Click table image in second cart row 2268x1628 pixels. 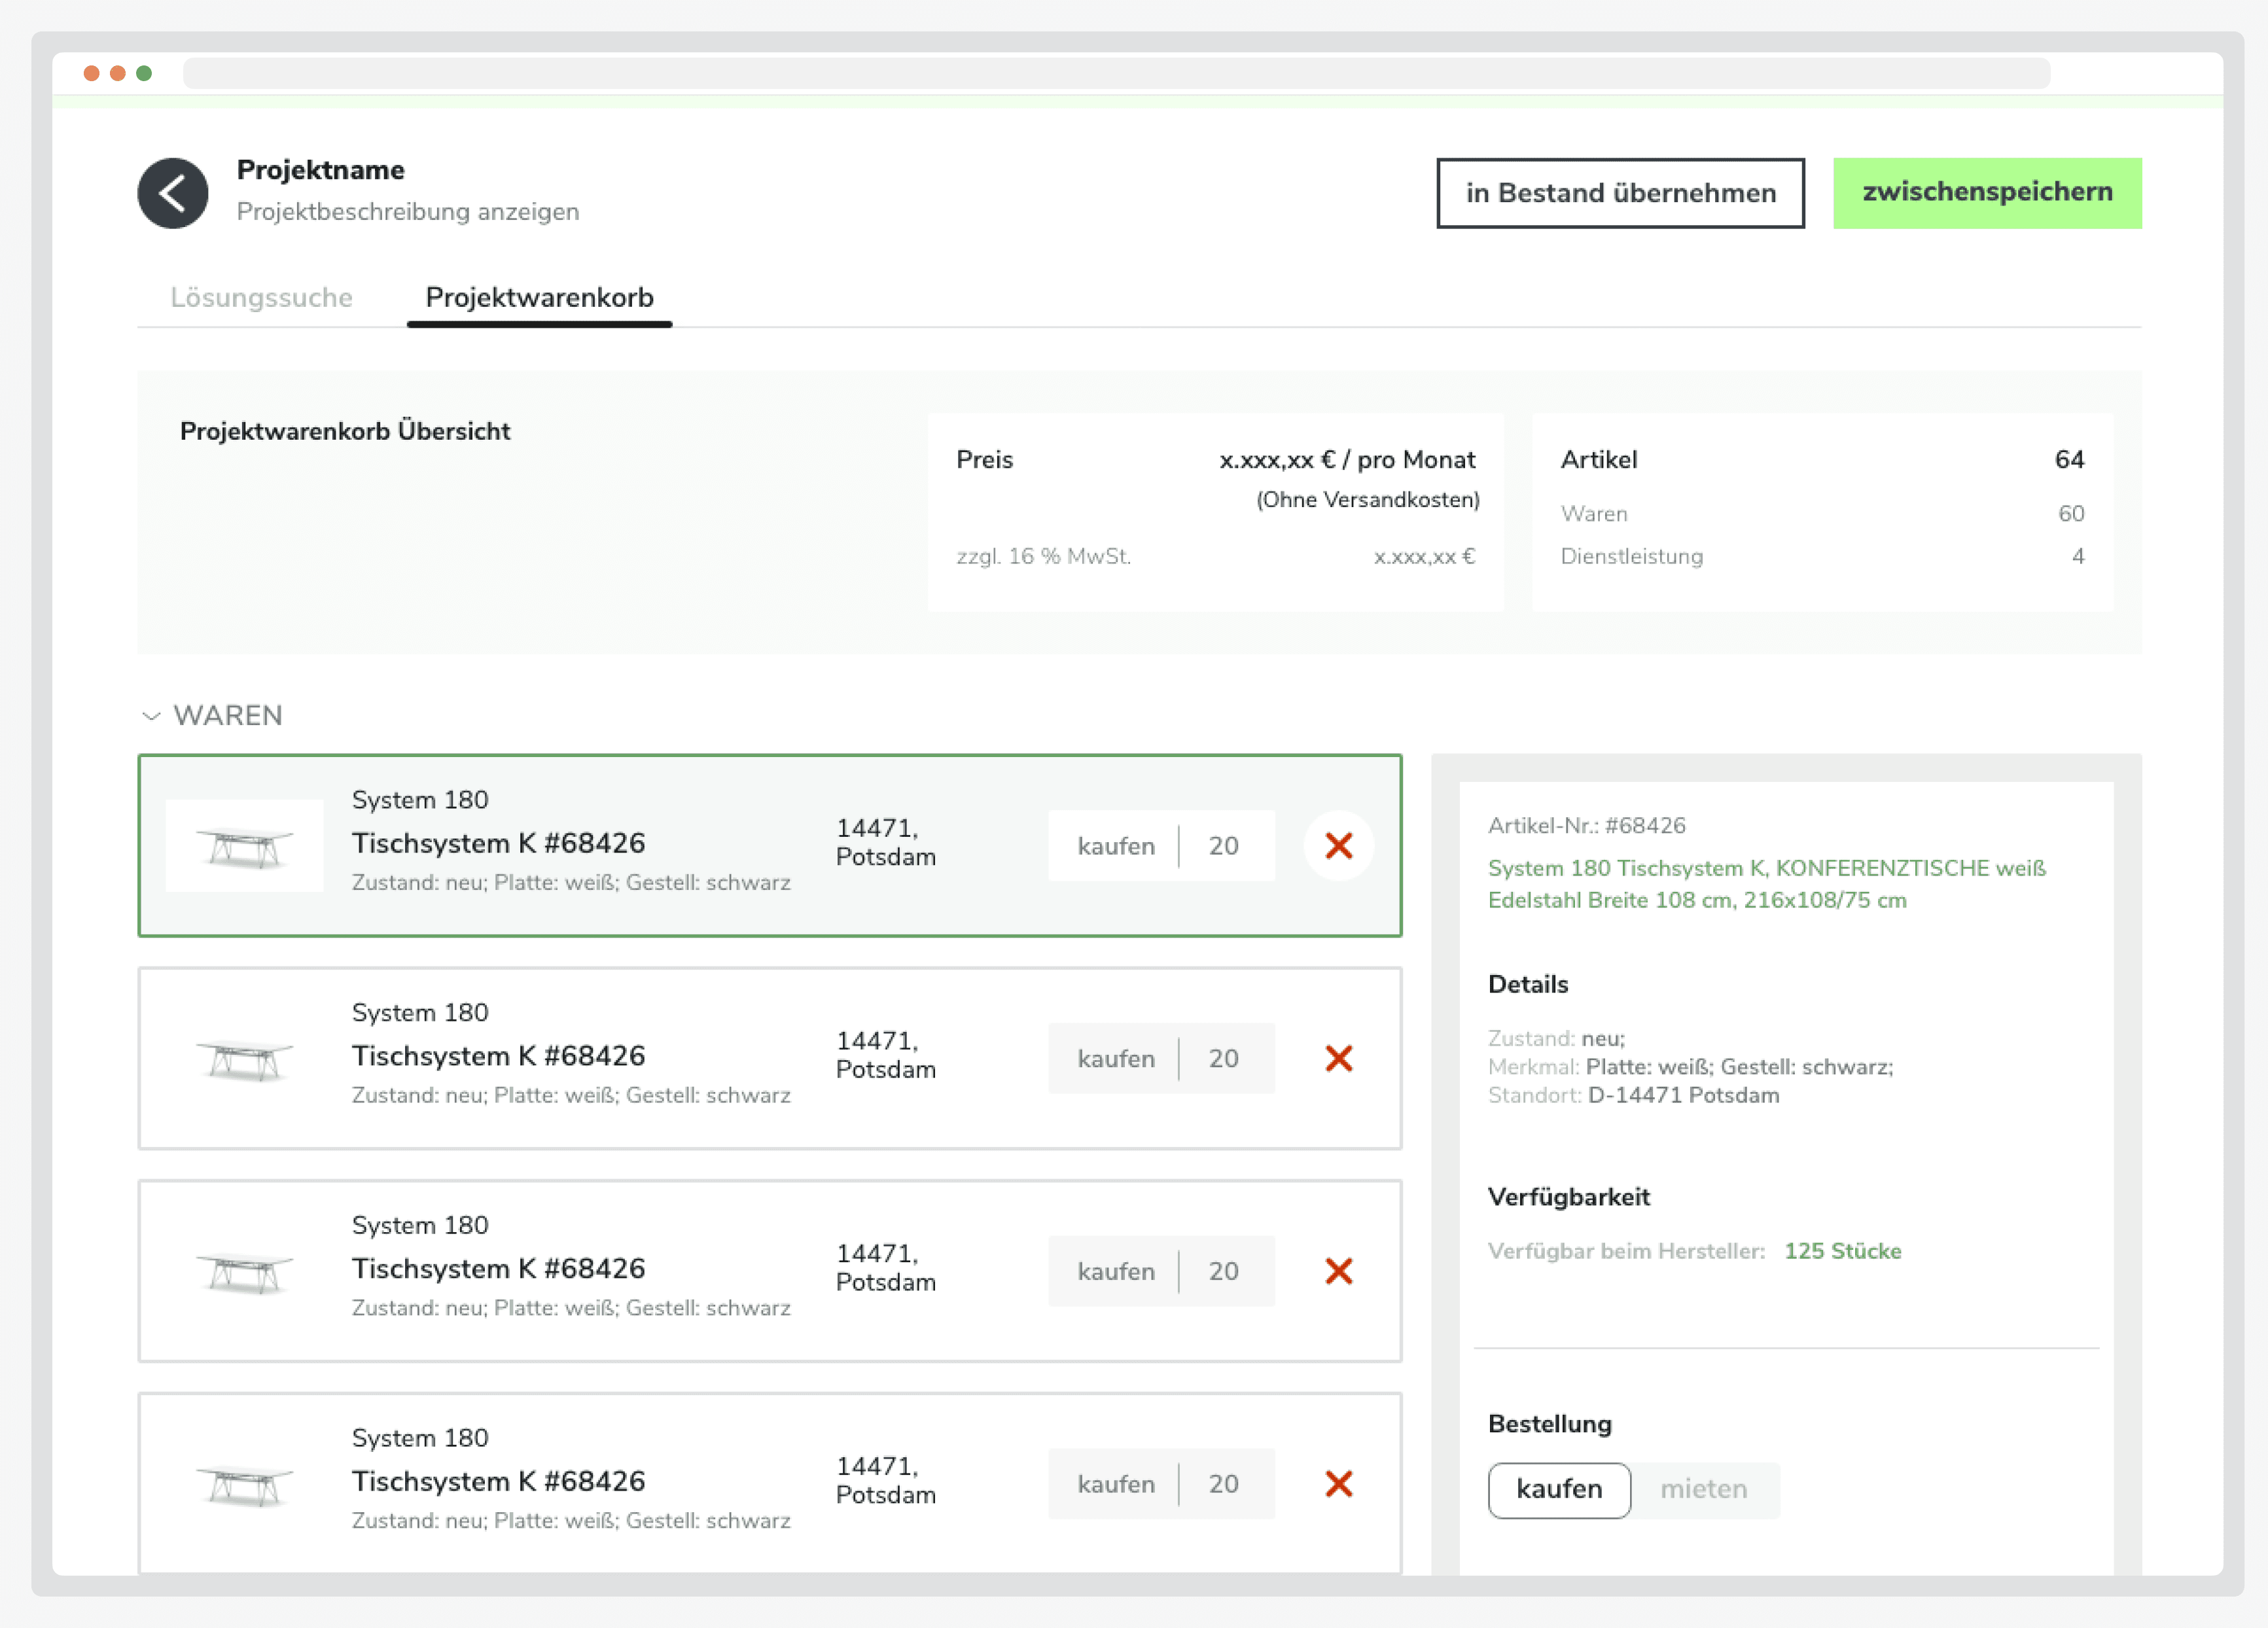click(x=244, y=1059)
